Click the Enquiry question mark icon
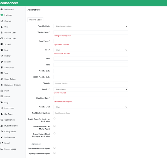The height and width of the screenshot is (158, 167). point(2,61)
